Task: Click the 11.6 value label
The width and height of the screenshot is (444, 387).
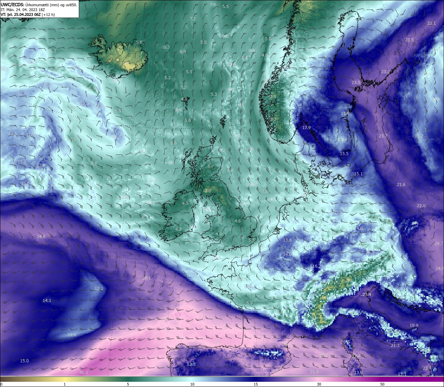Action: coord(72,335)
